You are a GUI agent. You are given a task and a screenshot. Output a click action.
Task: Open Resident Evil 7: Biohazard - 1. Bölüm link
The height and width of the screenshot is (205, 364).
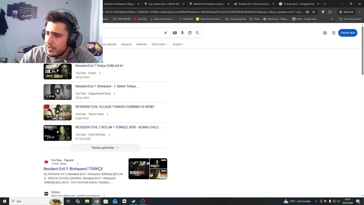pyautogui.click(x=107, y=86)
